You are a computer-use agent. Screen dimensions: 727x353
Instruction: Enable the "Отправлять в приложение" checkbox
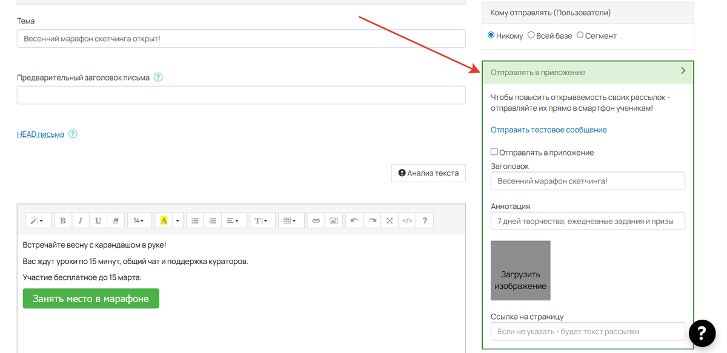click(x=494, y=152)
